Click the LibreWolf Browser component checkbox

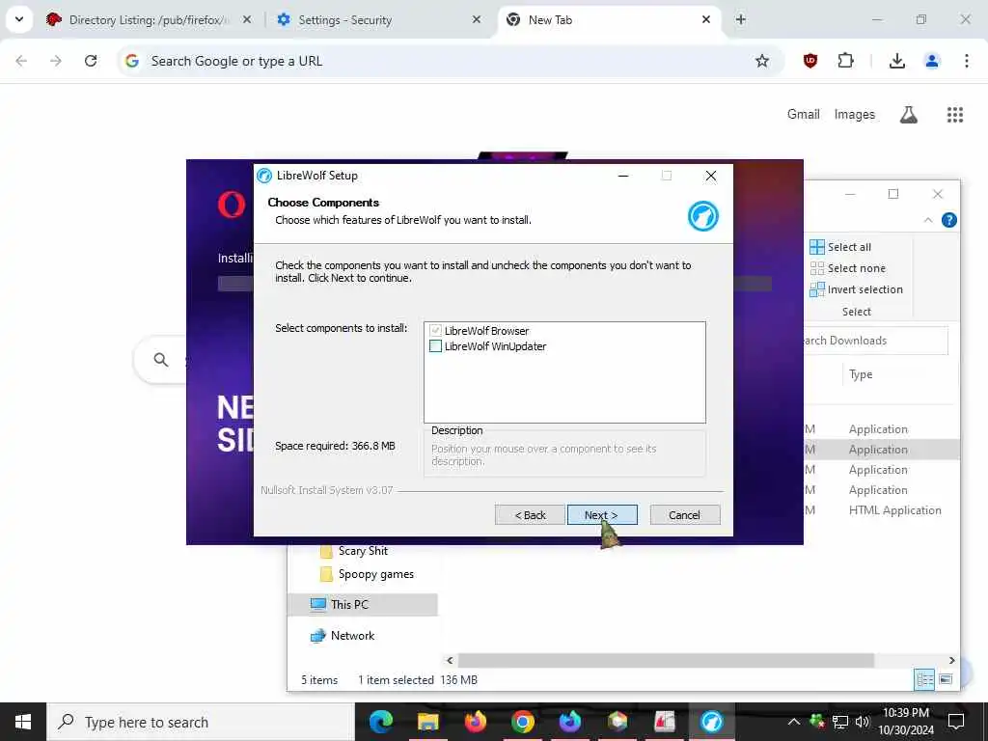click(x=435, y=330)
